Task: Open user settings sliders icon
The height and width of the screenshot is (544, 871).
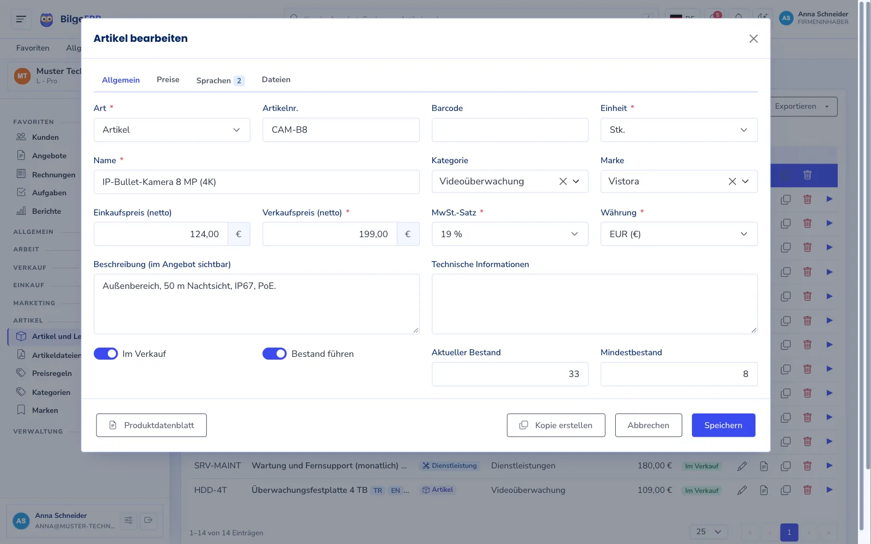Action: pyautogui.click(x=128, y=520)
